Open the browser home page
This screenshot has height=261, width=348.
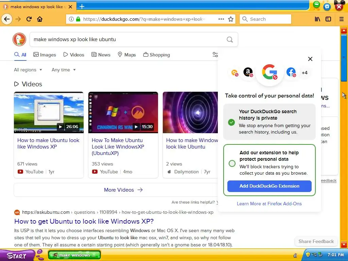(40, 19)
